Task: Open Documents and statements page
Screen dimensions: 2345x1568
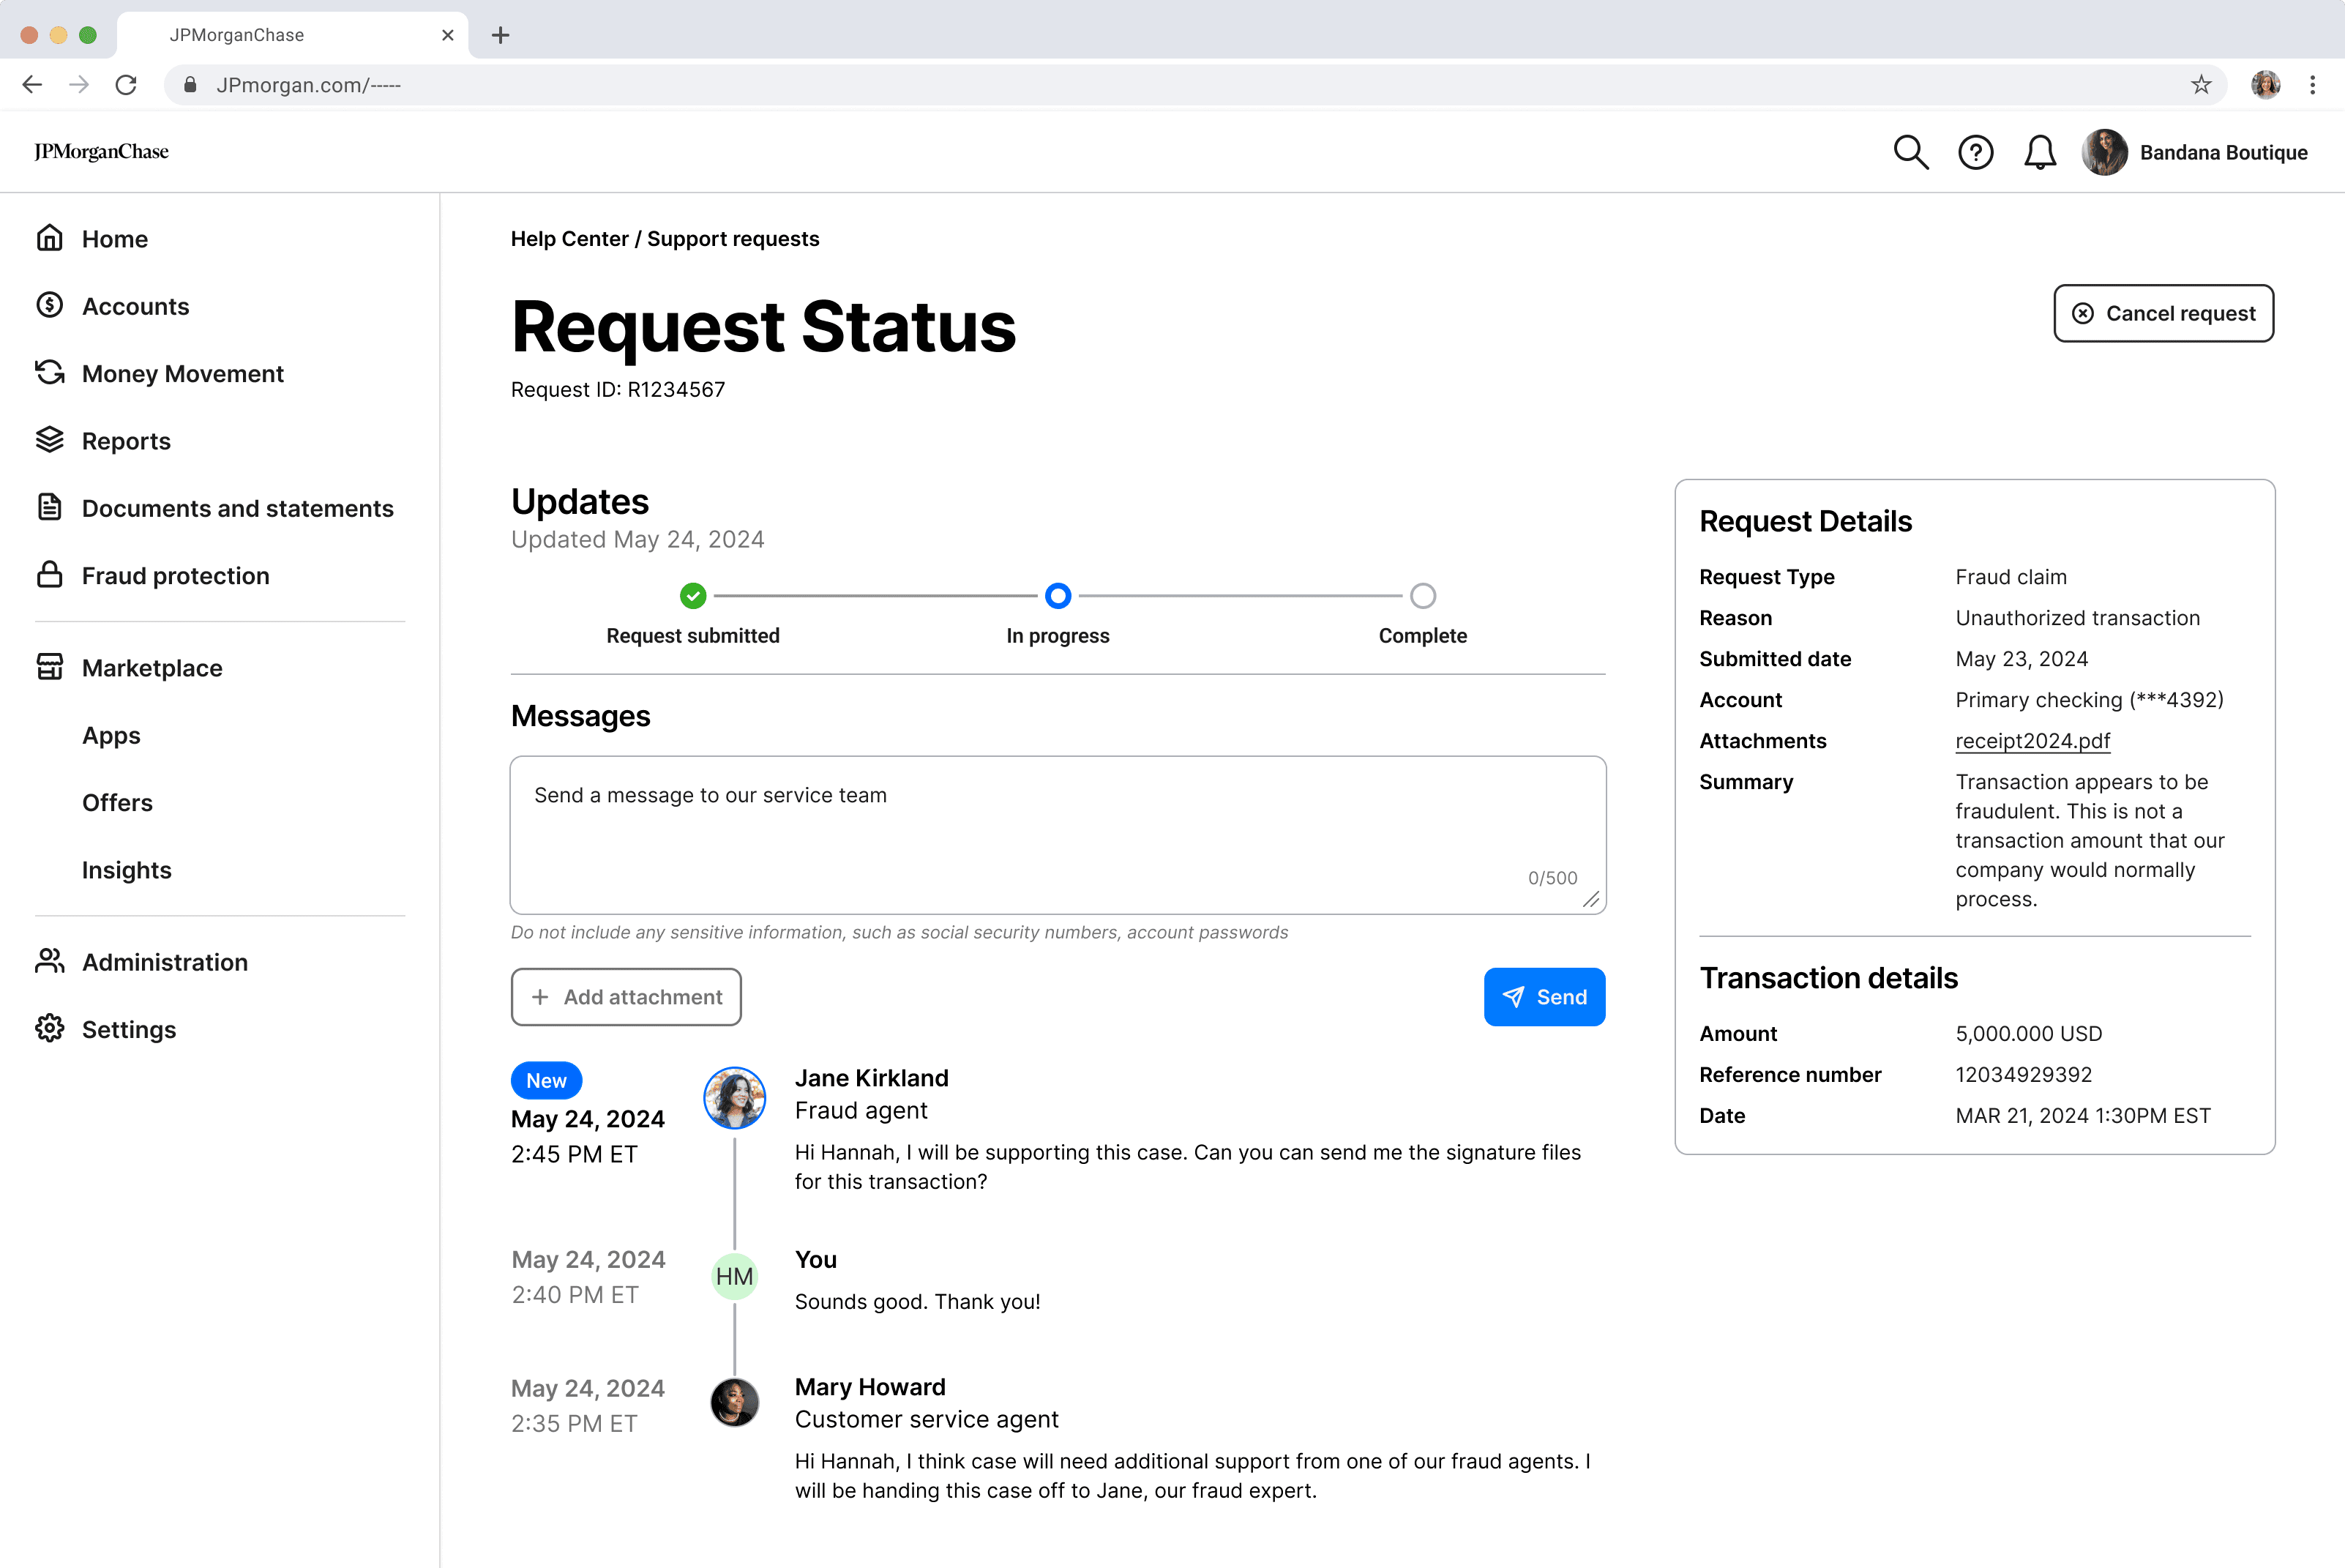Action: [237, 509]
